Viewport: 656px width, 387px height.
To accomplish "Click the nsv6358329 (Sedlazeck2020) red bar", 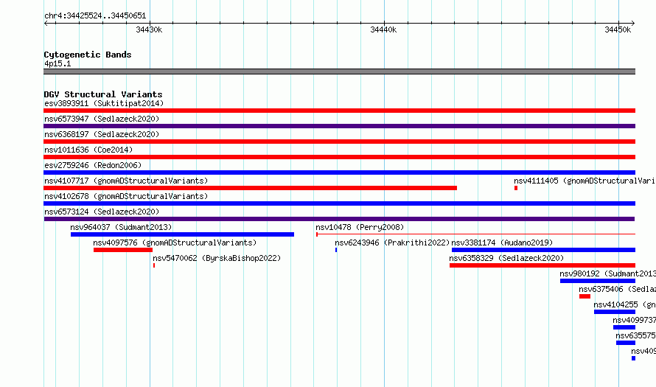I will pos(542,265).
